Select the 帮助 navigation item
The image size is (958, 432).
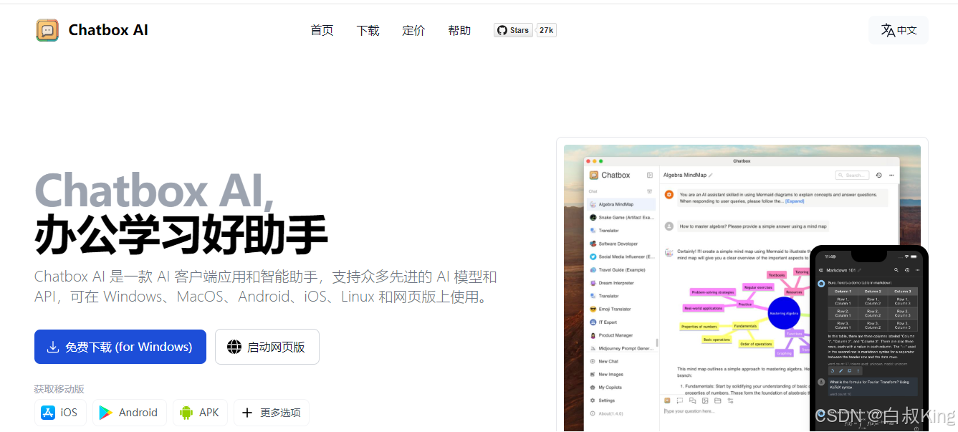(459, 30)
